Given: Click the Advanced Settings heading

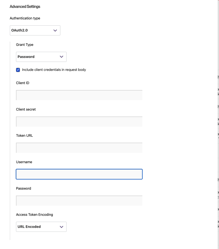Looking at the screenshot, I should (x=25, y=6).
